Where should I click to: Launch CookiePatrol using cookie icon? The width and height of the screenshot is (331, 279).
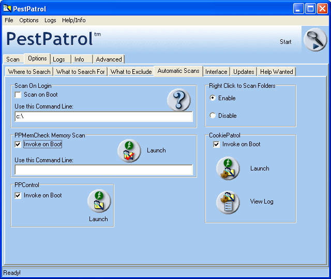228,168
